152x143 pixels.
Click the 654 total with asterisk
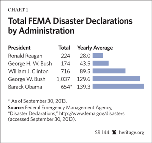[x=66, y=87]
